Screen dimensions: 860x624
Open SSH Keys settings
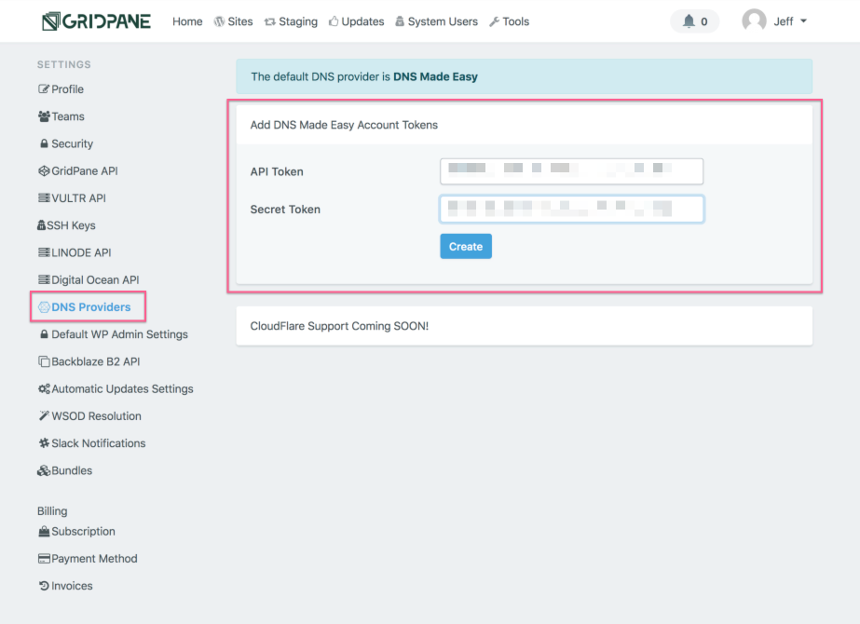pyautogui.click(x=71, y=225)
